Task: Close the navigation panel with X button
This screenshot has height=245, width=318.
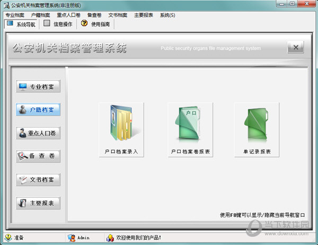Action: point(296,47)
